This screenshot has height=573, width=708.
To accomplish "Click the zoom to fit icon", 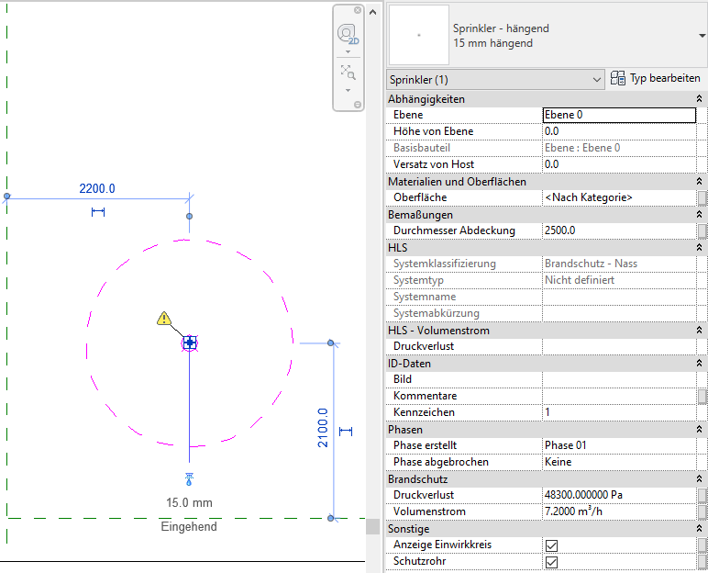I will tap(348, 71).
